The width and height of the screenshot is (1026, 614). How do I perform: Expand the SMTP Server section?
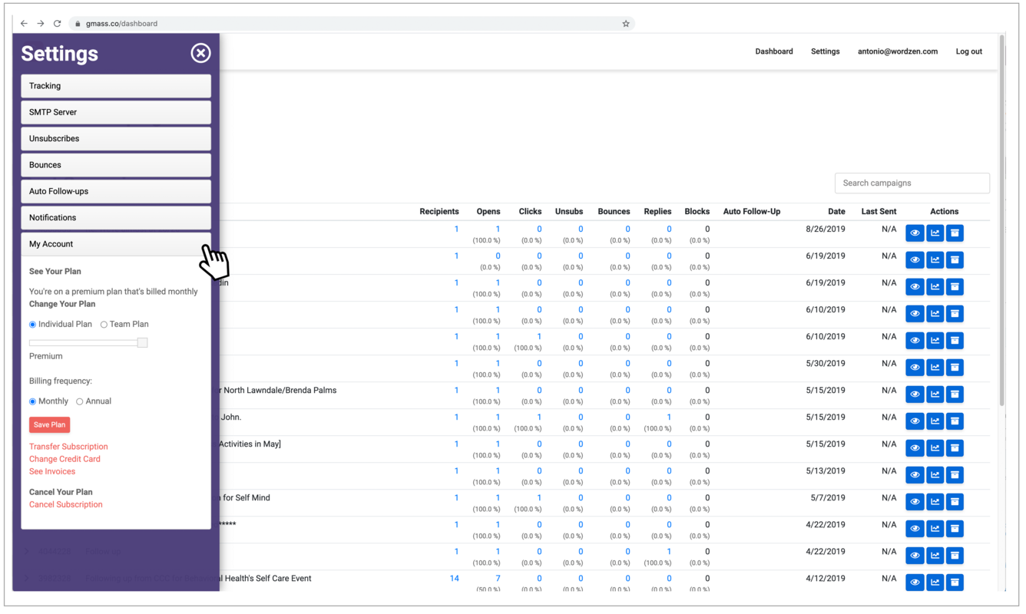click(116, 112)
